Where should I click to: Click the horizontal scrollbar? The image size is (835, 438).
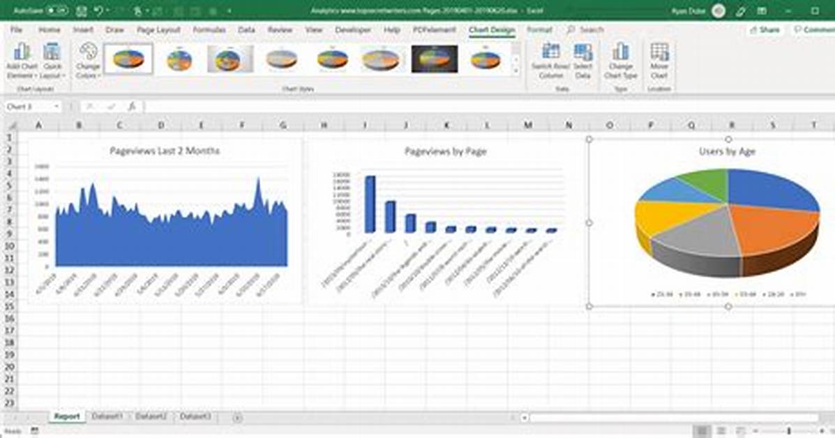[x=674, y=418]
